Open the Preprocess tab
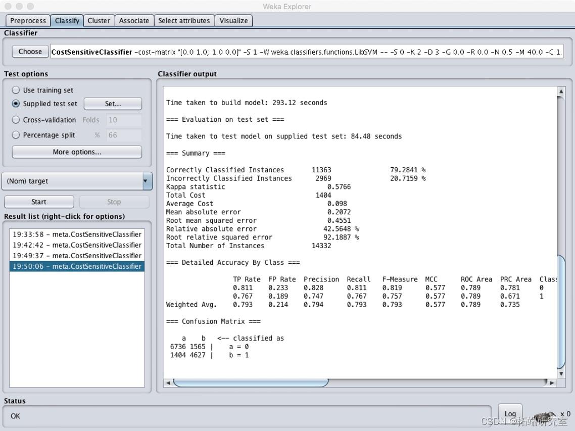 [x=28, y=21]
